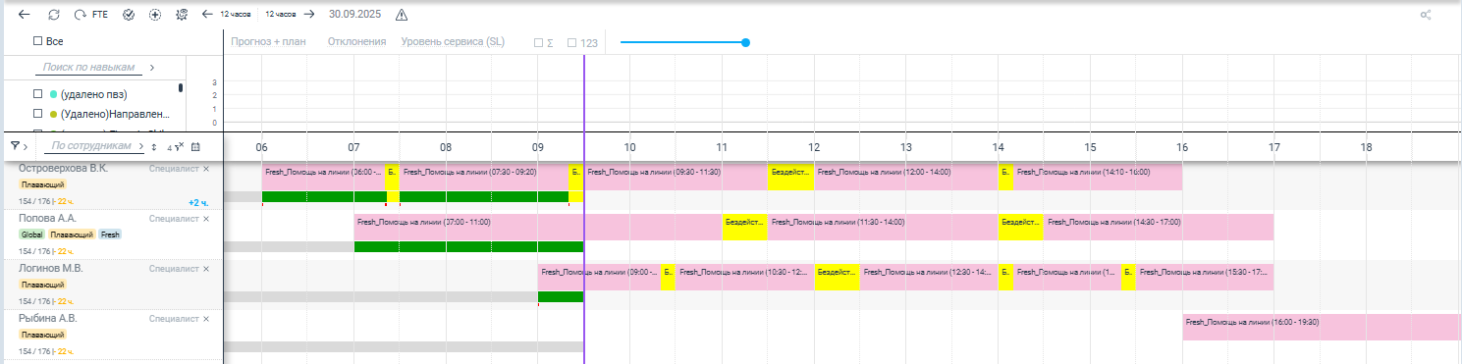Click skills list scrollbar thumb
Viewport: 1462px width, 364px height.
tap(180, 88)
